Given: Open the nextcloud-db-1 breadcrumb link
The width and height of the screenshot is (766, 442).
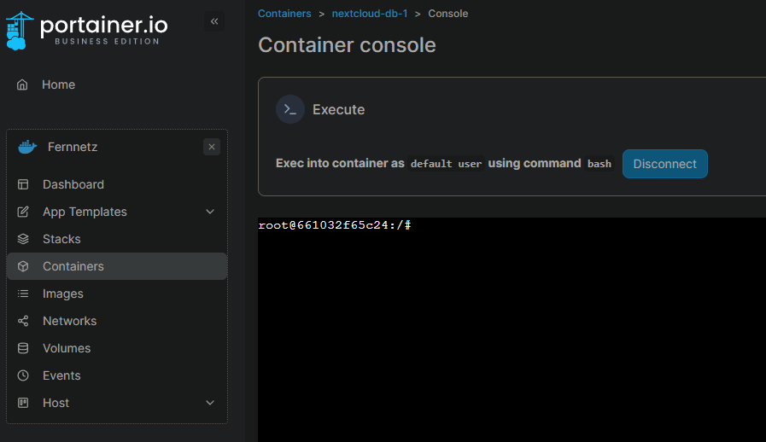Looking at the screenshot, I should point(370,14).
